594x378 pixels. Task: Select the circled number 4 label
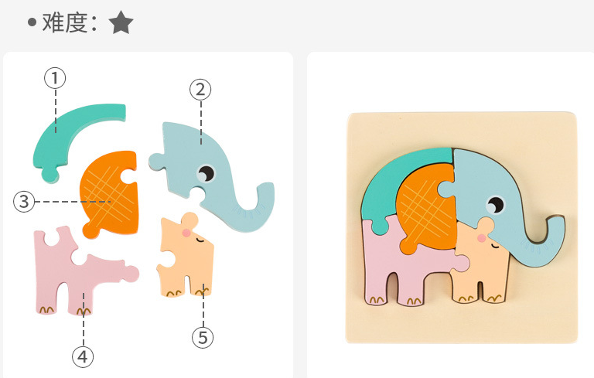83,357
